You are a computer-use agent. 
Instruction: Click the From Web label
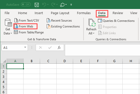click(x=26, y=26)
